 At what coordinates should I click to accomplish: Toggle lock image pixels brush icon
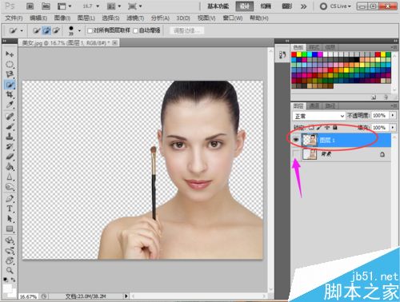319,128
